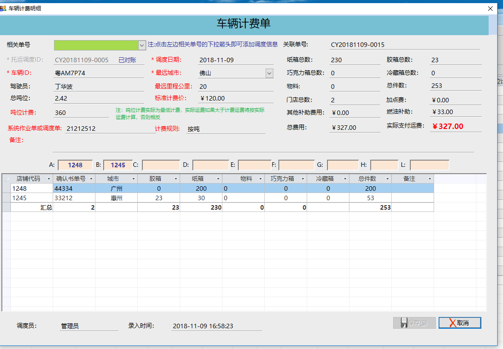The image size is (503, 349).
Task: Click the 调度员 field 管理员
Action: [89, 326]
